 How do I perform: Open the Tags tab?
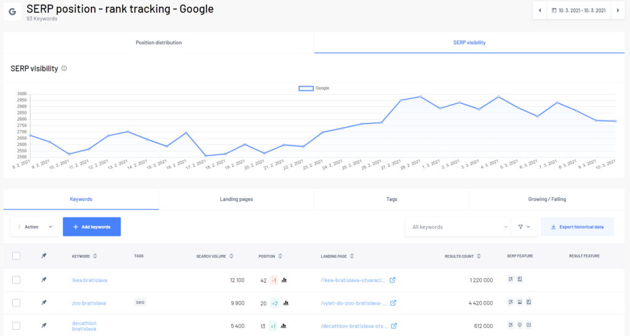pyautogui.click(x=392, y=199)
